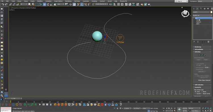Select Smooth new vertex type
Viewport: 213px width, 112px height.
(x=198, y=94)
